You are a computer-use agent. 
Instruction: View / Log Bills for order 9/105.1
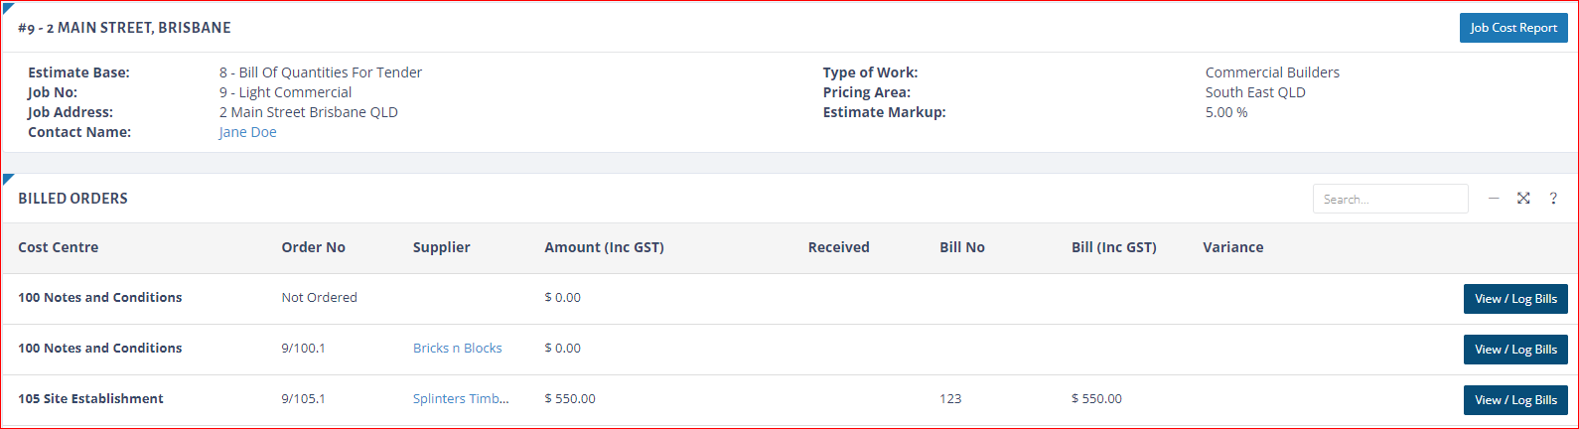(1514, 400)
